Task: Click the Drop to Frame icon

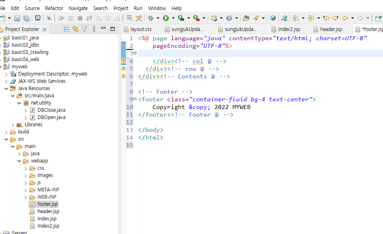Action: (x=130, y=18)
